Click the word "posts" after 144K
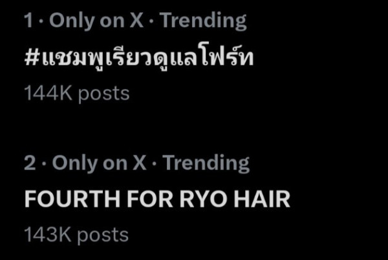This screenshot has width=388, height=260. pos(103,94)
